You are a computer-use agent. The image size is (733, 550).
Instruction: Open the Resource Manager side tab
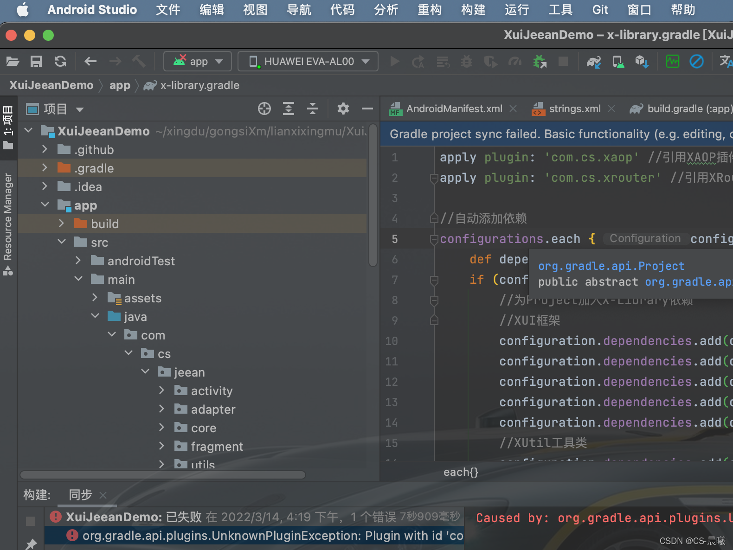click(8, 224)
